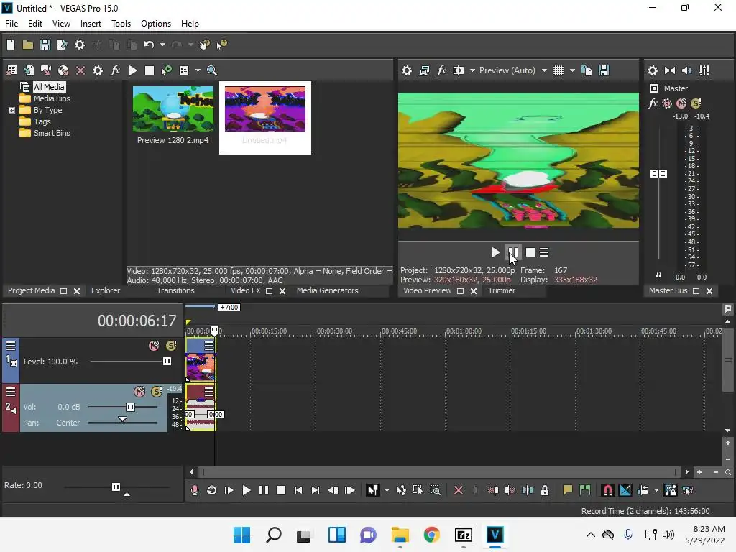Toggle Lock Envelopes to Events icon
Screen dimensions: 736x552
tap(670, 490)
